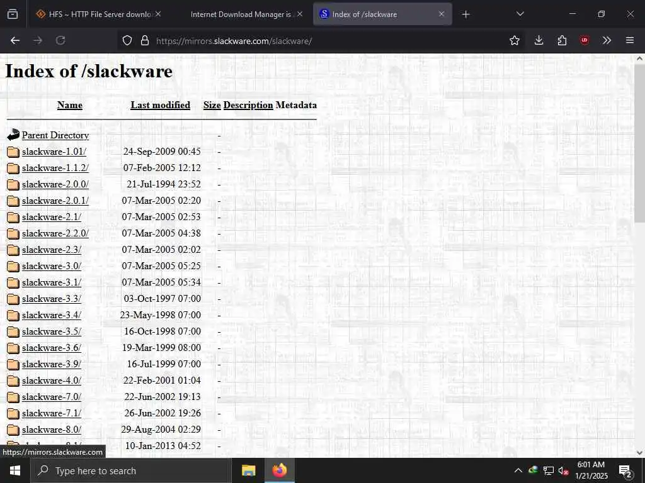Click scrollbar up arrow

coord(640,58)
